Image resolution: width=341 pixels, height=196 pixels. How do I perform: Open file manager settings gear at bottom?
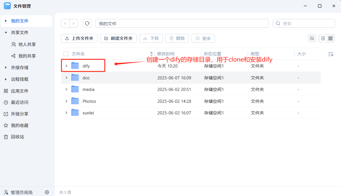click(47, 192)
